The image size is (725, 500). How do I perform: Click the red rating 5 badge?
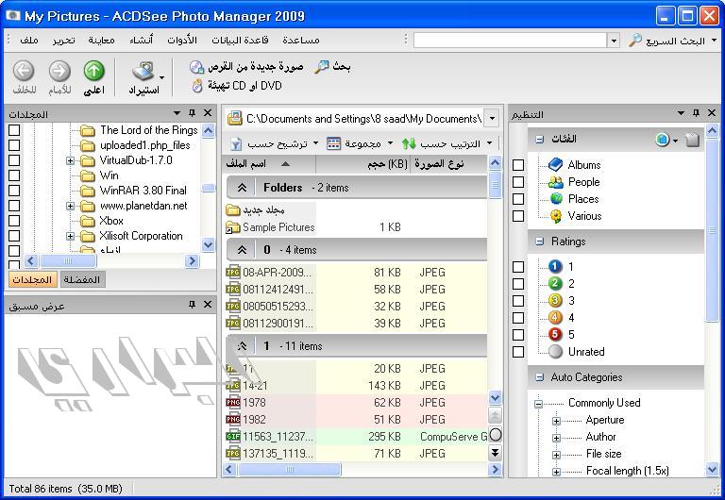[555, 334]
